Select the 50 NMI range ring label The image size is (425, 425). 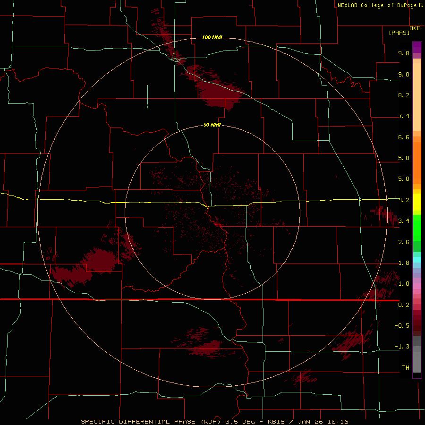pos(212,125)
